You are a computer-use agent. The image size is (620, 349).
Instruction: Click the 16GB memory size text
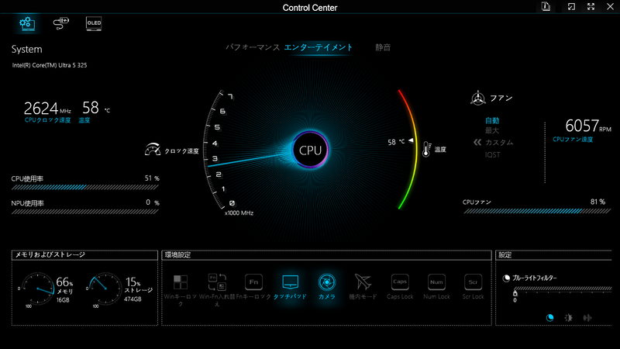click(63, 300)
